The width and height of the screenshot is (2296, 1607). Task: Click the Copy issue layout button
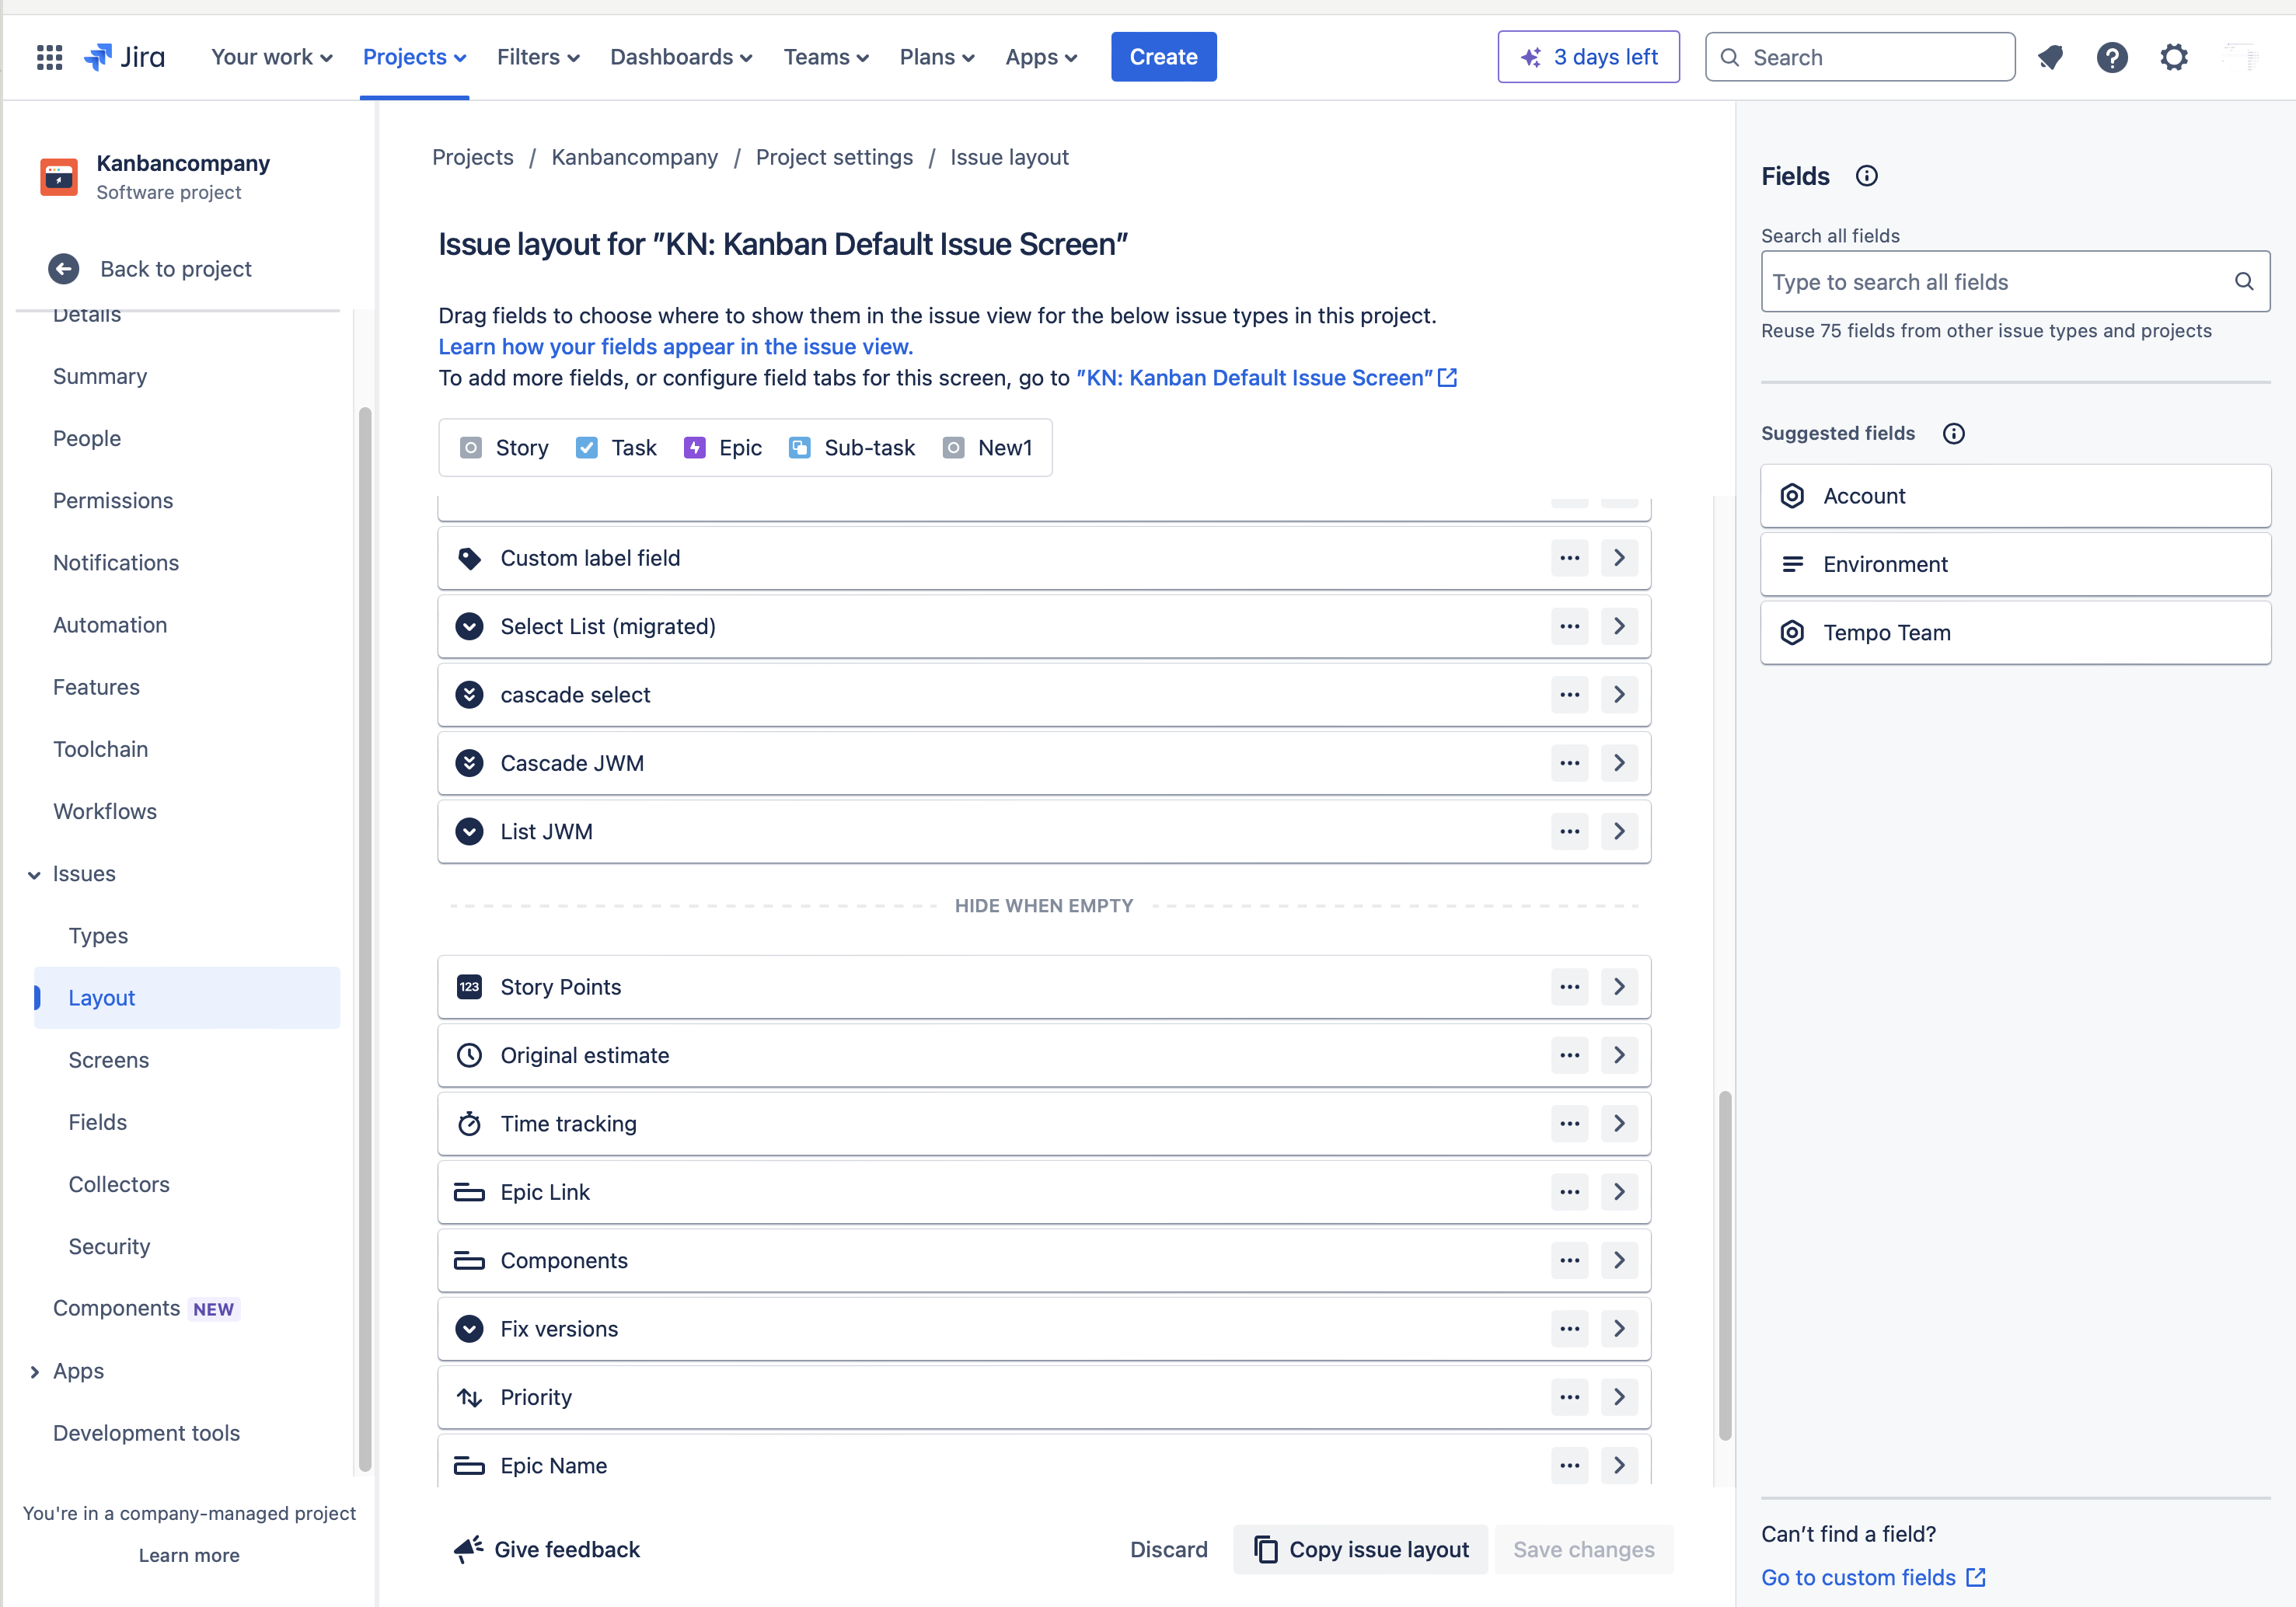tap(1360, 1549)
